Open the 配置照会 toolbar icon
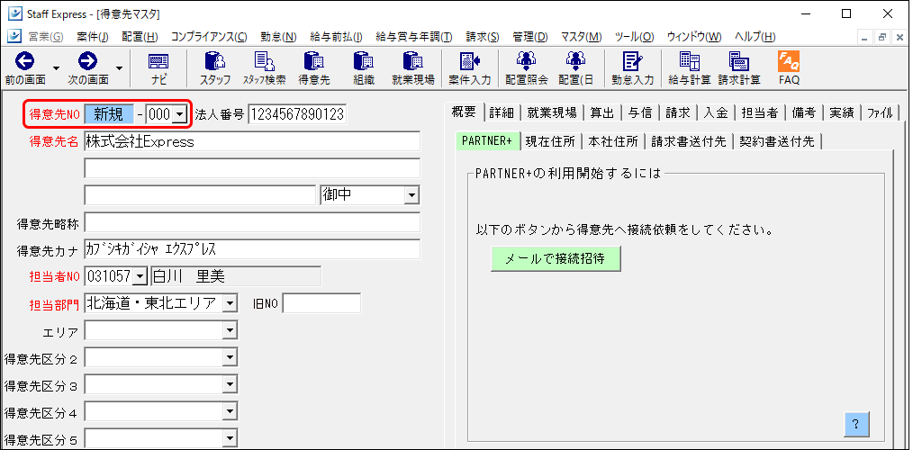Viewport: 922px width, 450px height. click(x=526, y=61)
